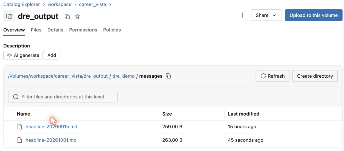Open the career_vista breadcrumb link
The width and height of the screenshot is (344, 151).
(93, 5)
